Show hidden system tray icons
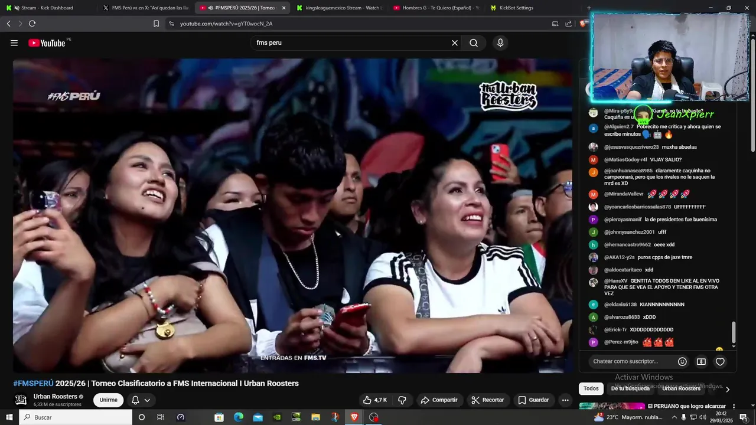756x425 pixels. point(674,417)
